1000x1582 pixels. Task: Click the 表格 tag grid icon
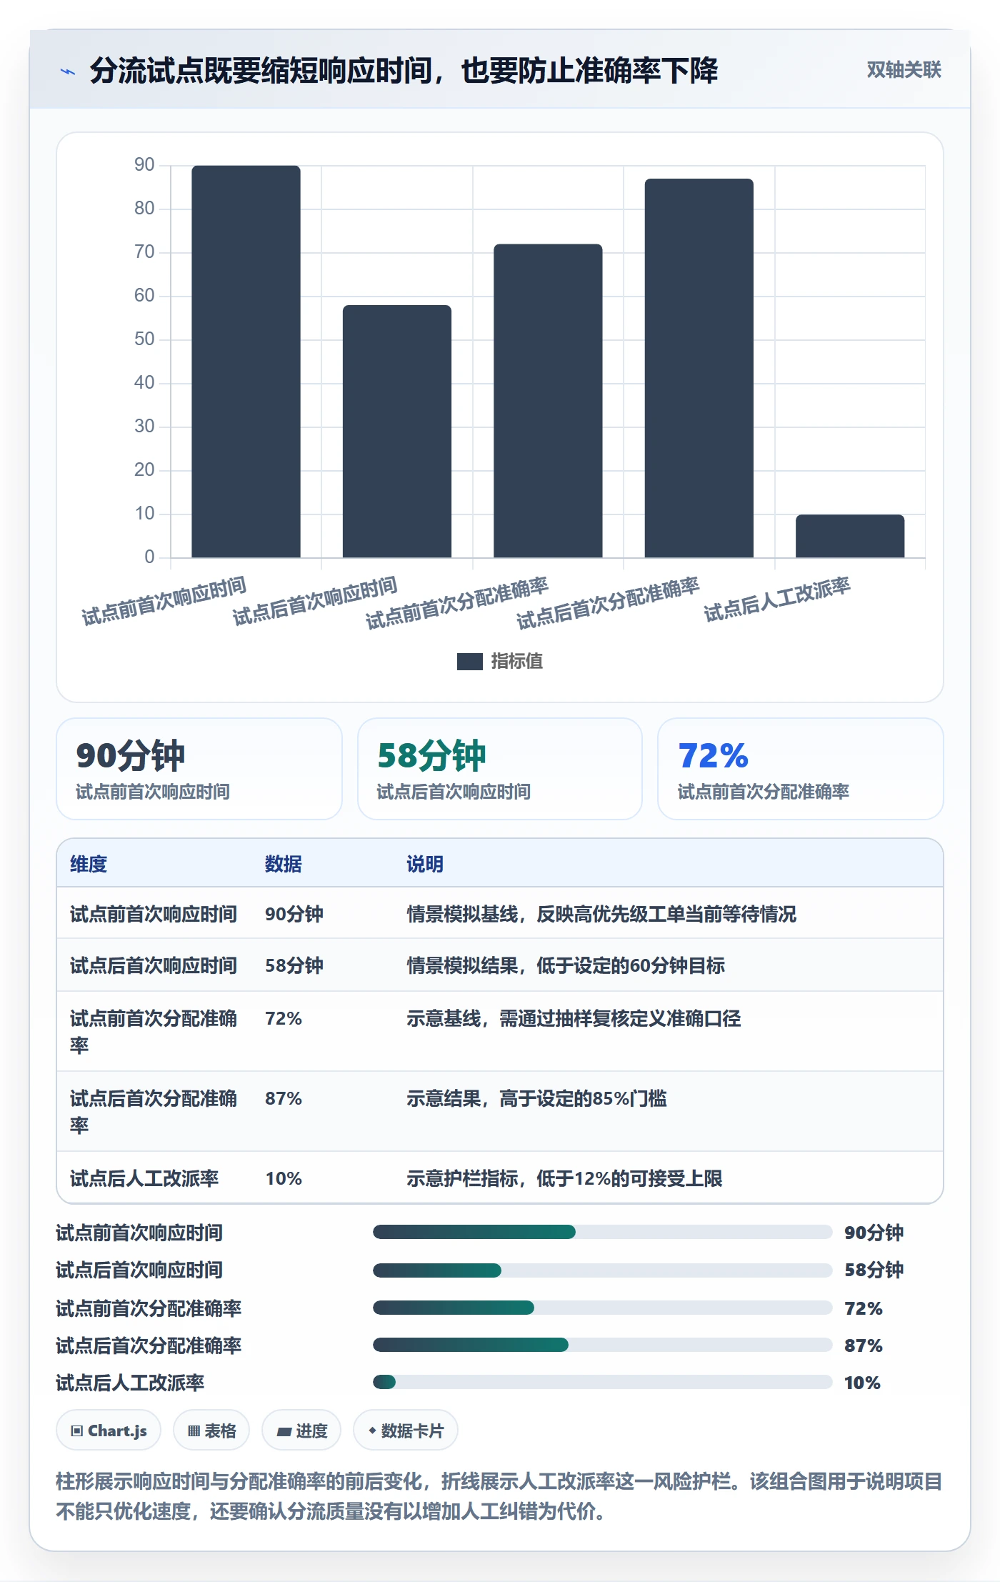(194, 1431)
